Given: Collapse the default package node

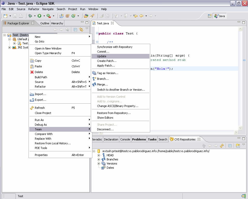Looking at the screenshot, I should pos(10,39).
